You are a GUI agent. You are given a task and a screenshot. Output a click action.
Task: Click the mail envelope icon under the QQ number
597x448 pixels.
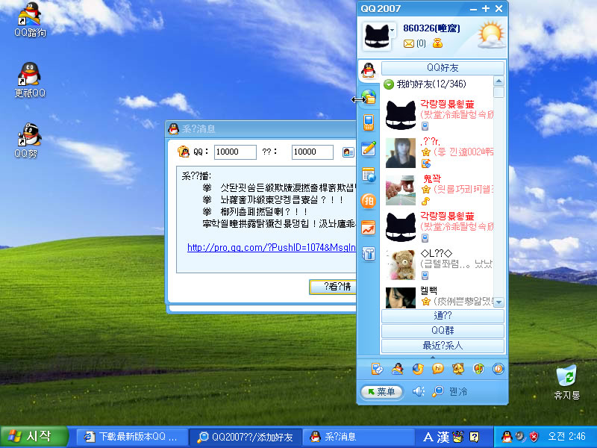coord(408,44)
